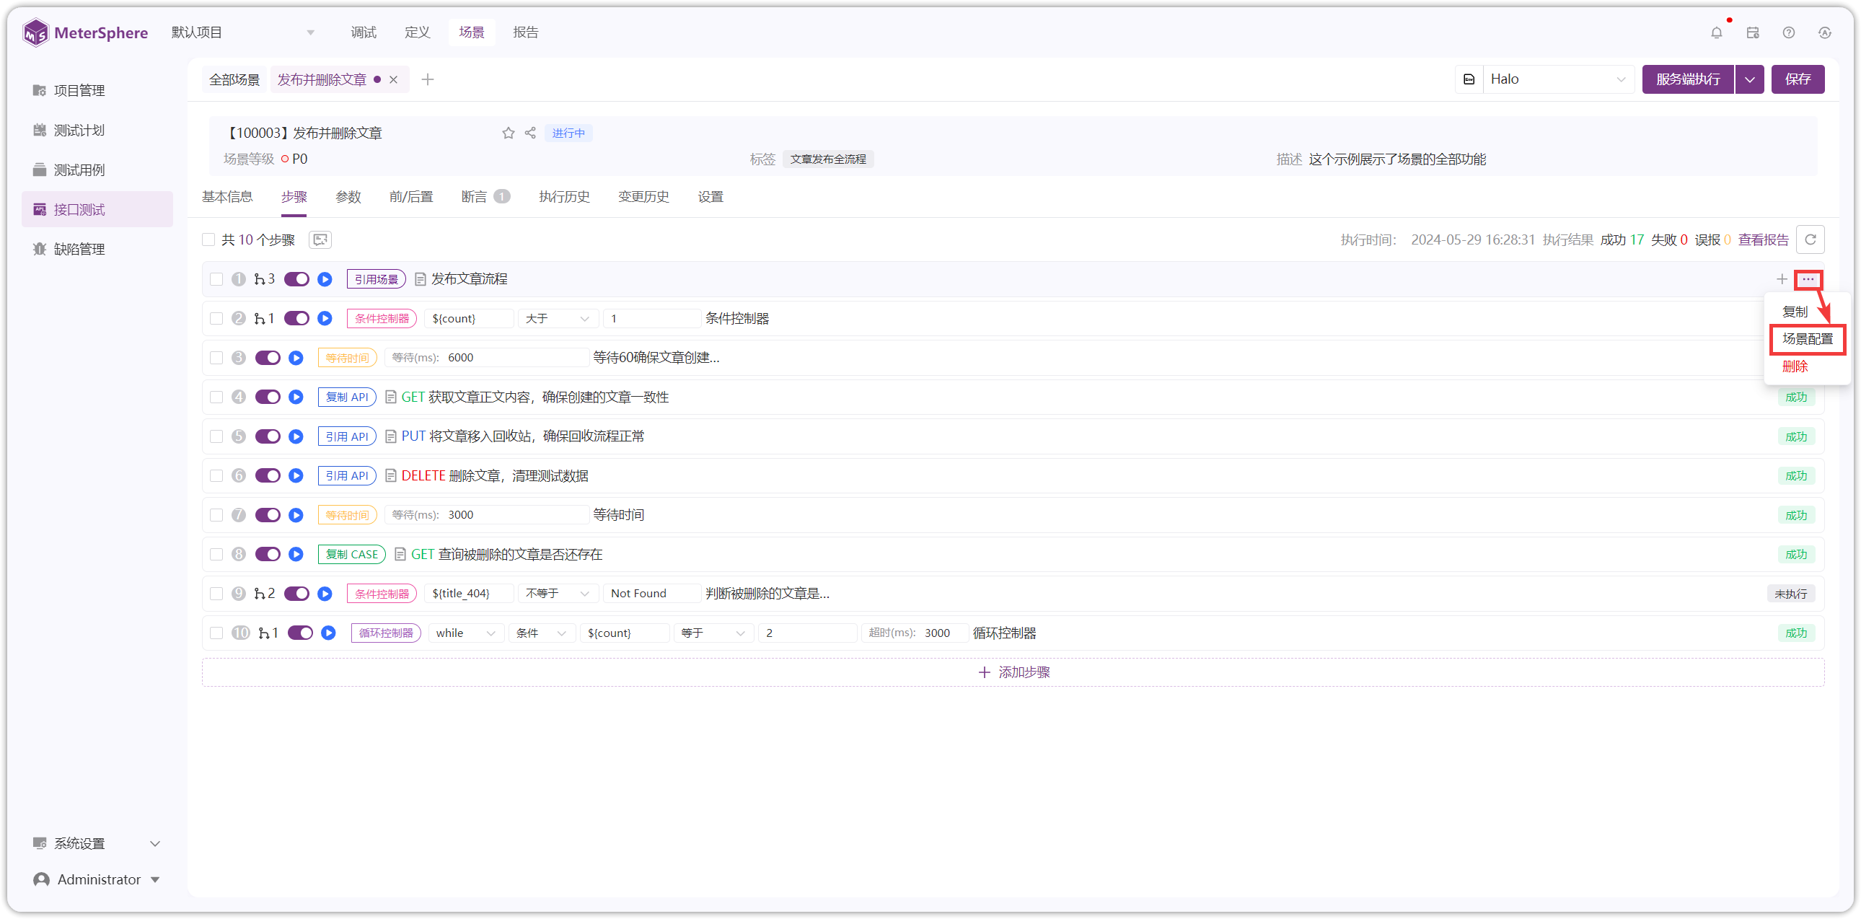Open the 默认项目 project dropdown
The height and width of the screenshot is (919, 1861).
click(243, 32)
